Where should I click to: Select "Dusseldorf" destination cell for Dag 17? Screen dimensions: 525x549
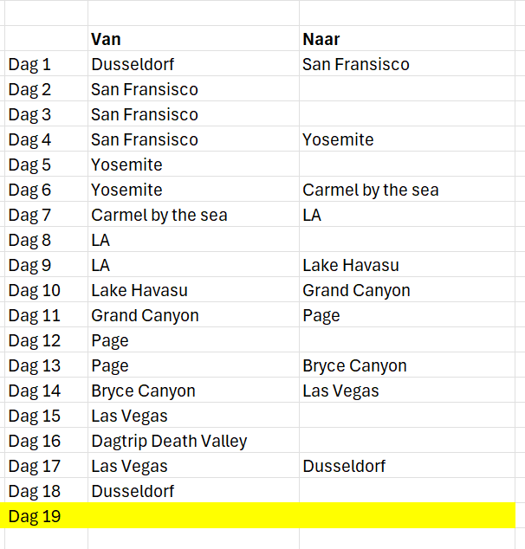[x=344, y=466]
